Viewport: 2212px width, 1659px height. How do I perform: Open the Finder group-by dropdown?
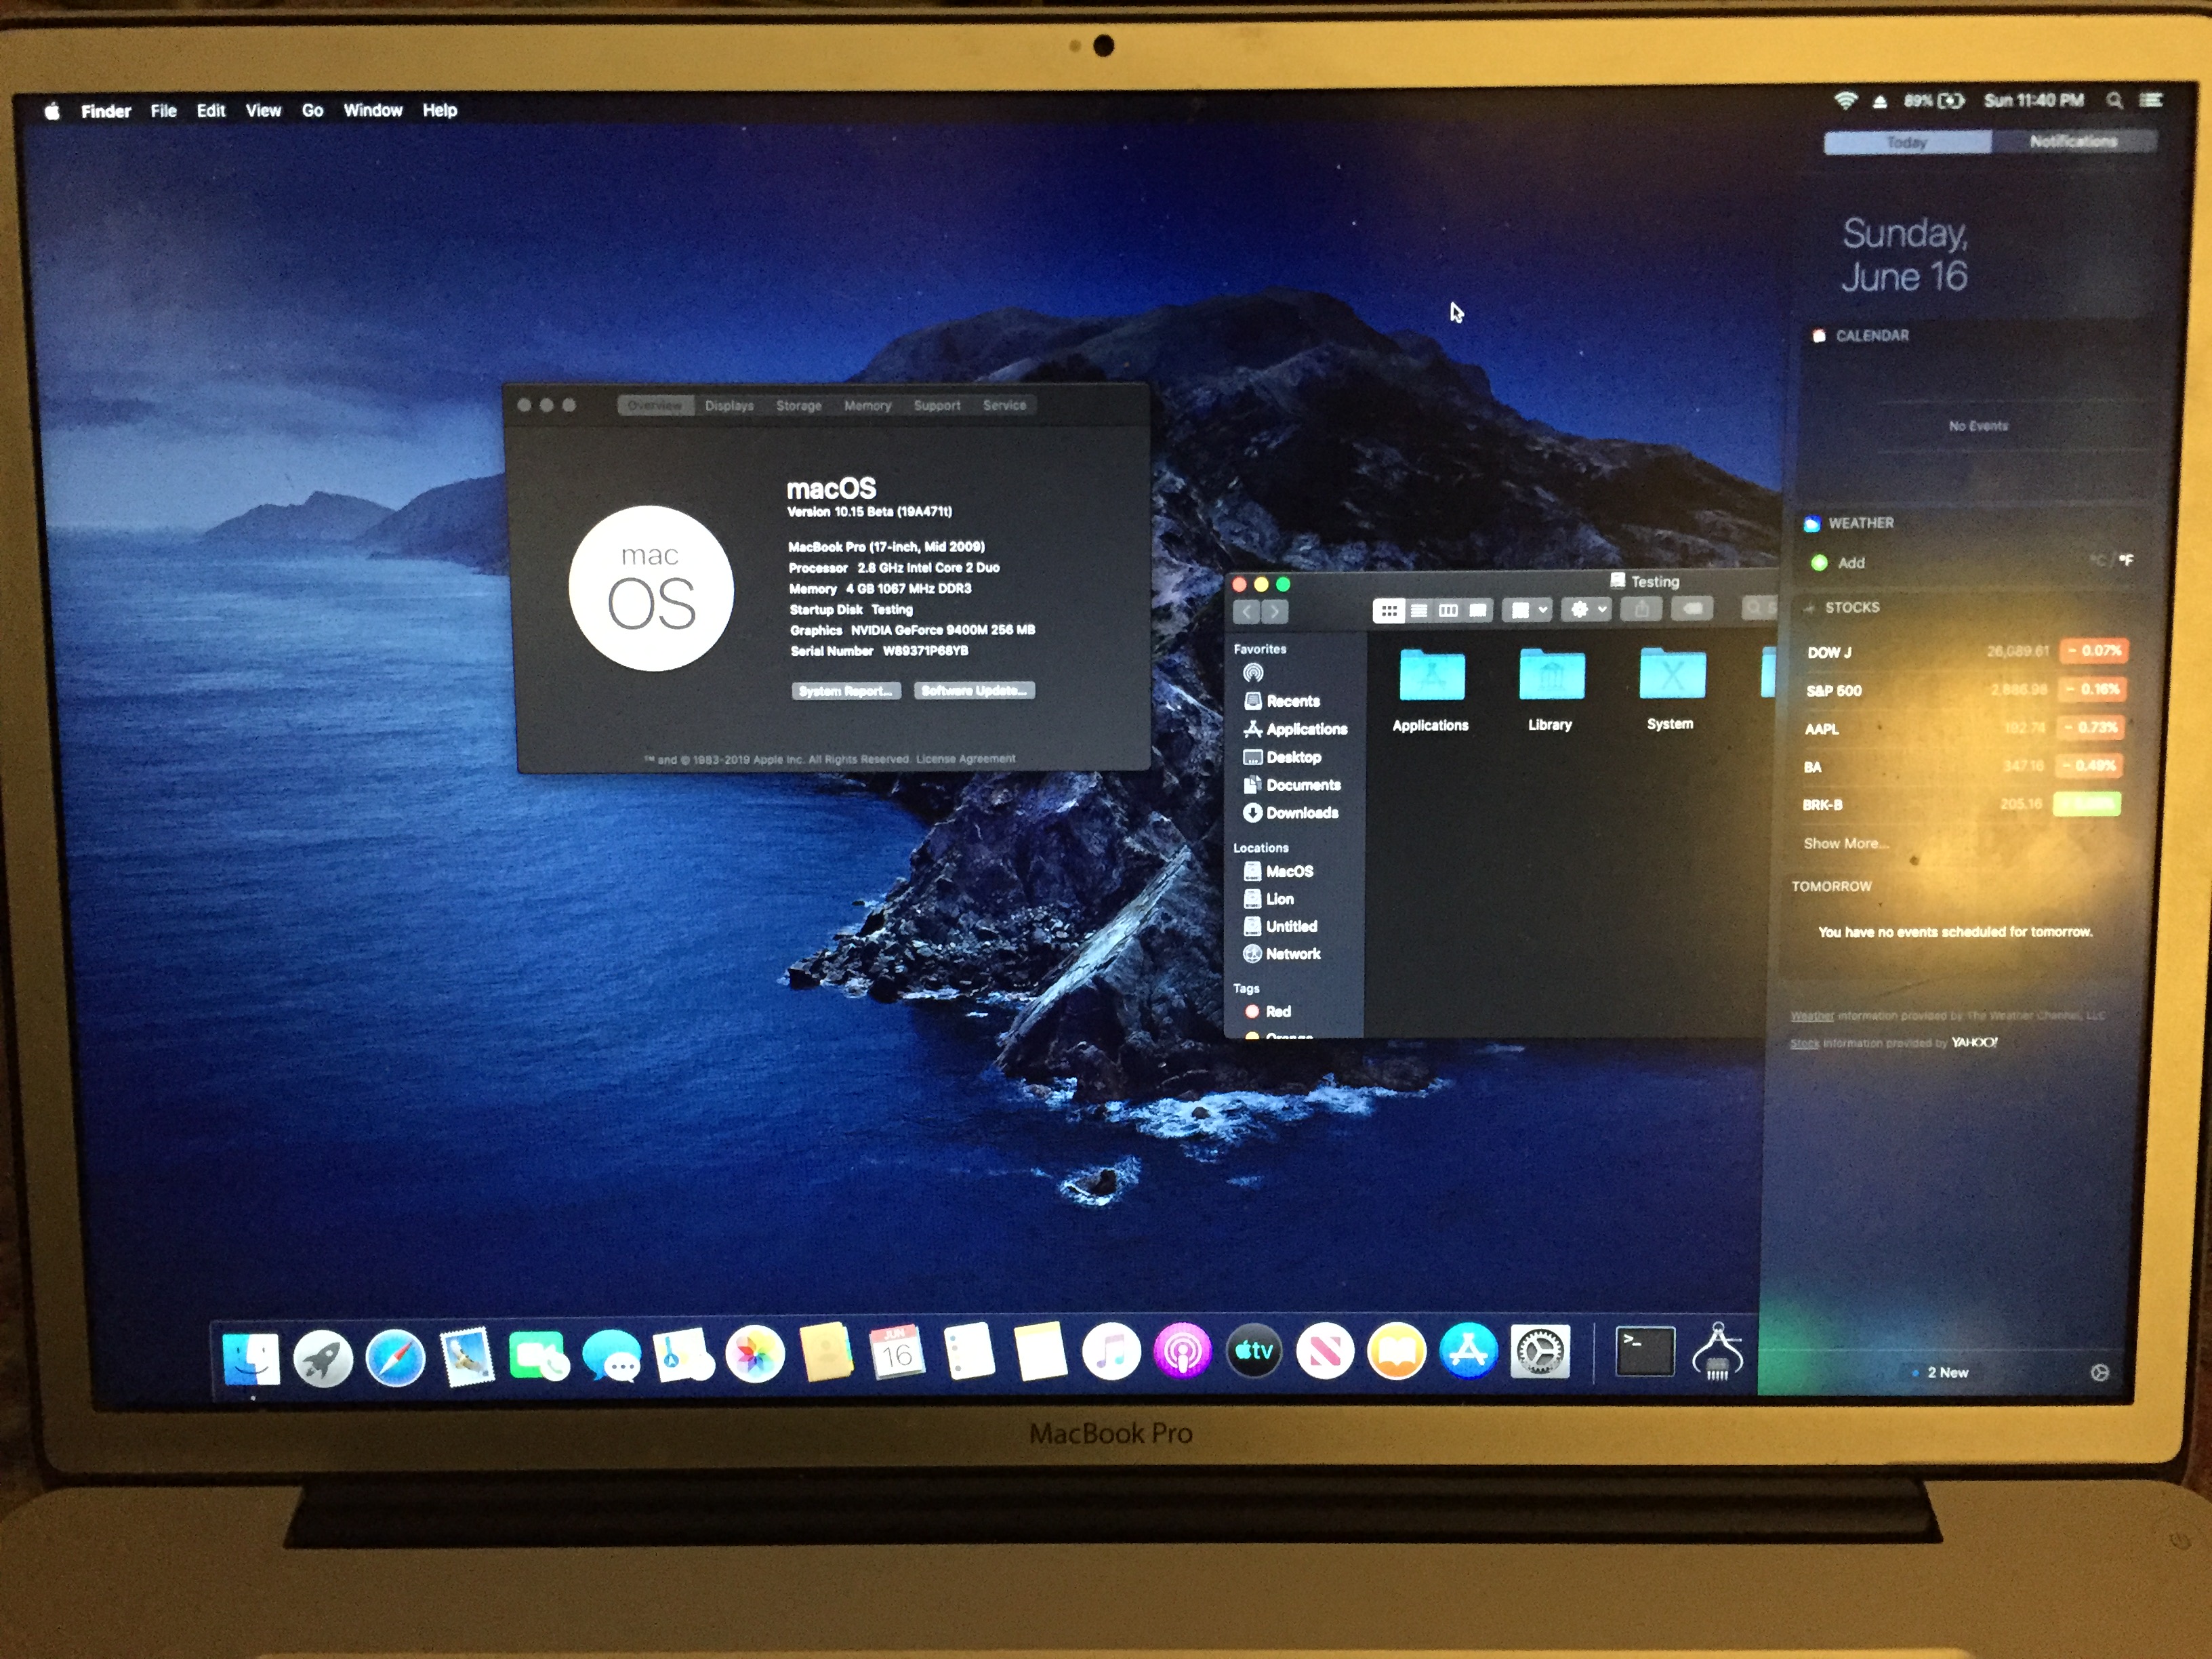tap(1528, 610)
